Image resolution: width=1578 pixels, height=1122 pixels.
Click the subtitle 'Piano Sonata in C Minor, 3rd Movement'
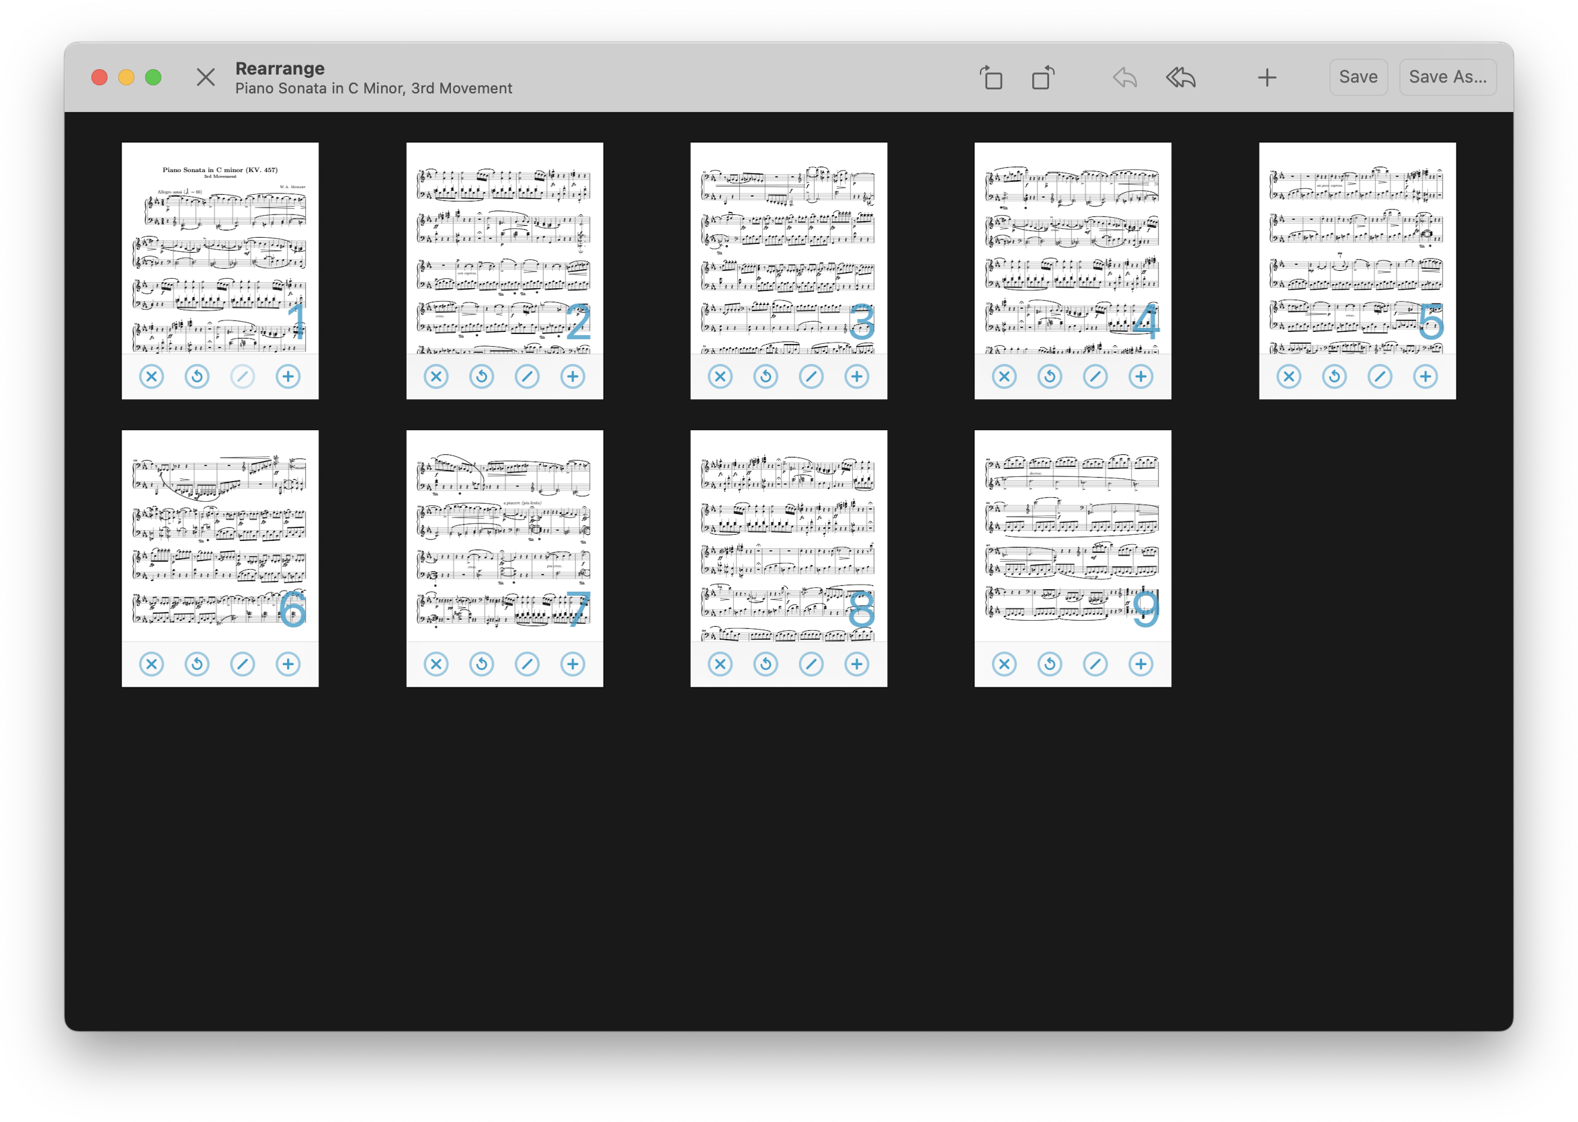pyautogui.click(x=373, y=89)
